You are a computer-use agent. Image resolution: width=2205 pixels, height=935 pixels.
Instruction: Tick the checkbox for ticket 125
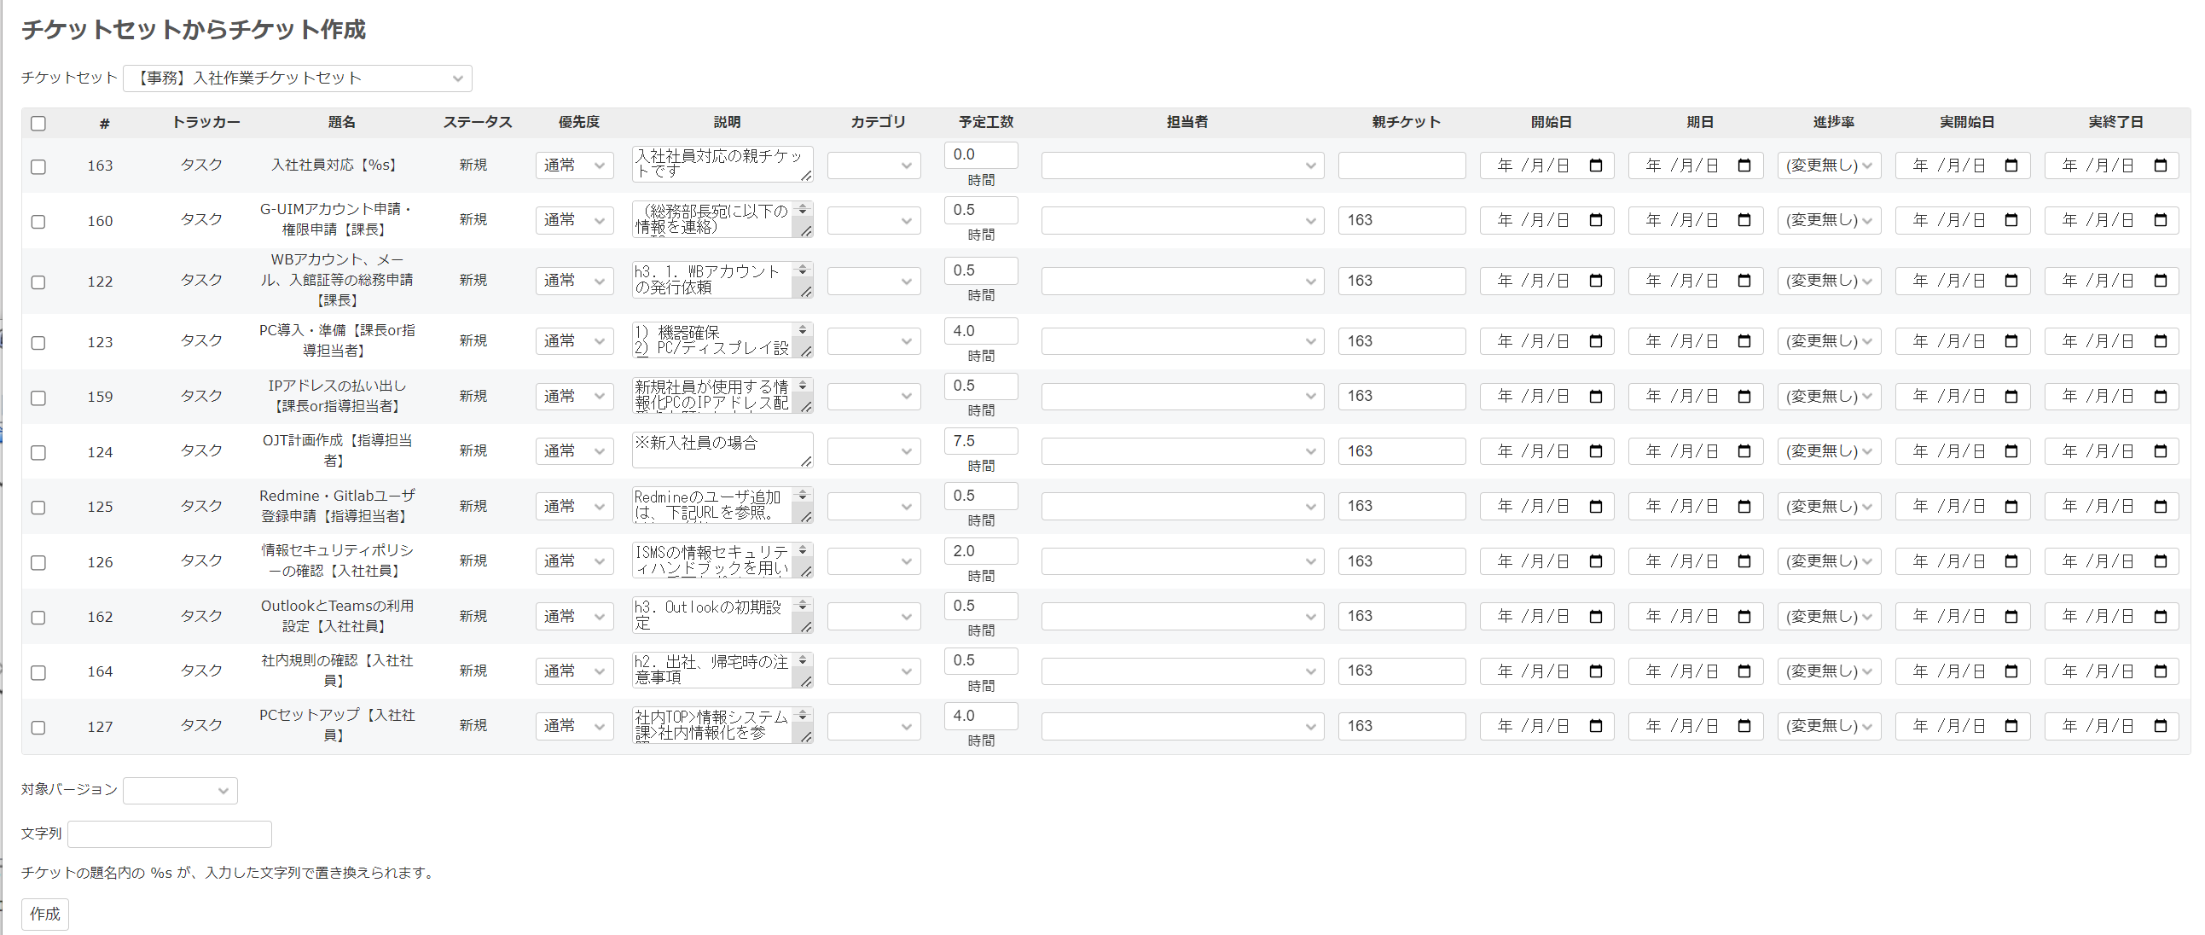click(x=38, y=508)
